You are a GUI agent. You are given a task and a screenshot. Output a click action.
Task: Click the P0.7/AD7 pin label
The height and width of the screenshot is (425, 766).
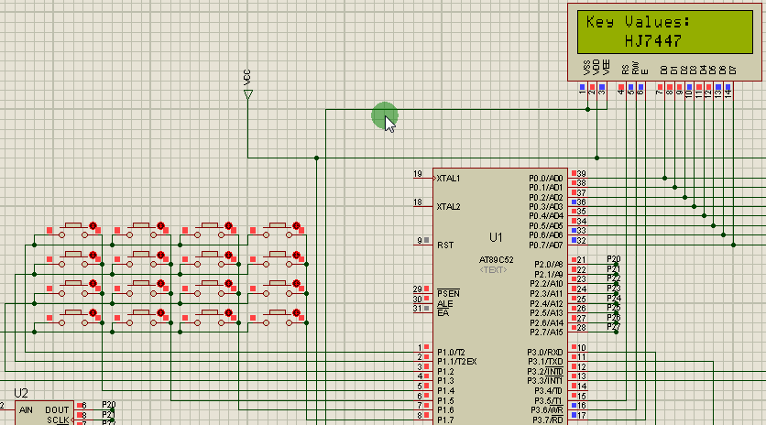tap(546, 245)
